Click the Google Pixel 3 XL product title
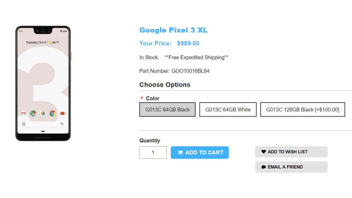The height and width of the screenshot is (198, 352). point(173,30)
